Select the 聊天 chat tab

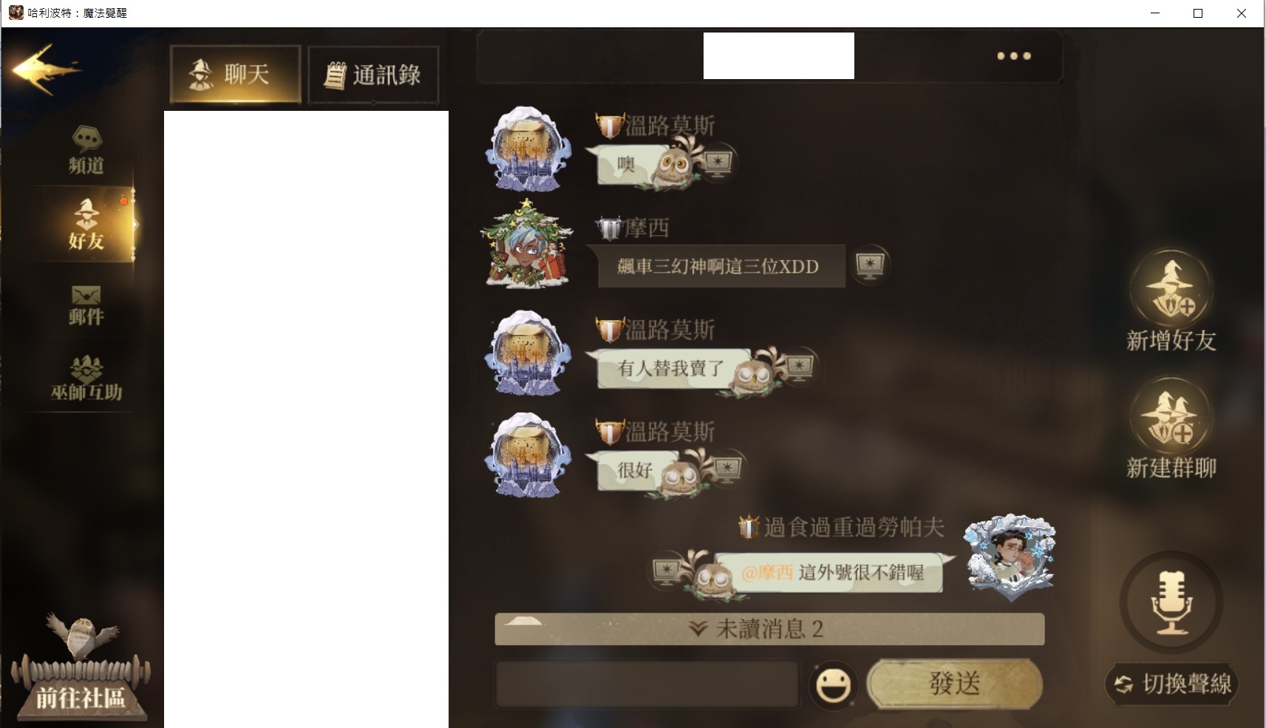(235, 74)
